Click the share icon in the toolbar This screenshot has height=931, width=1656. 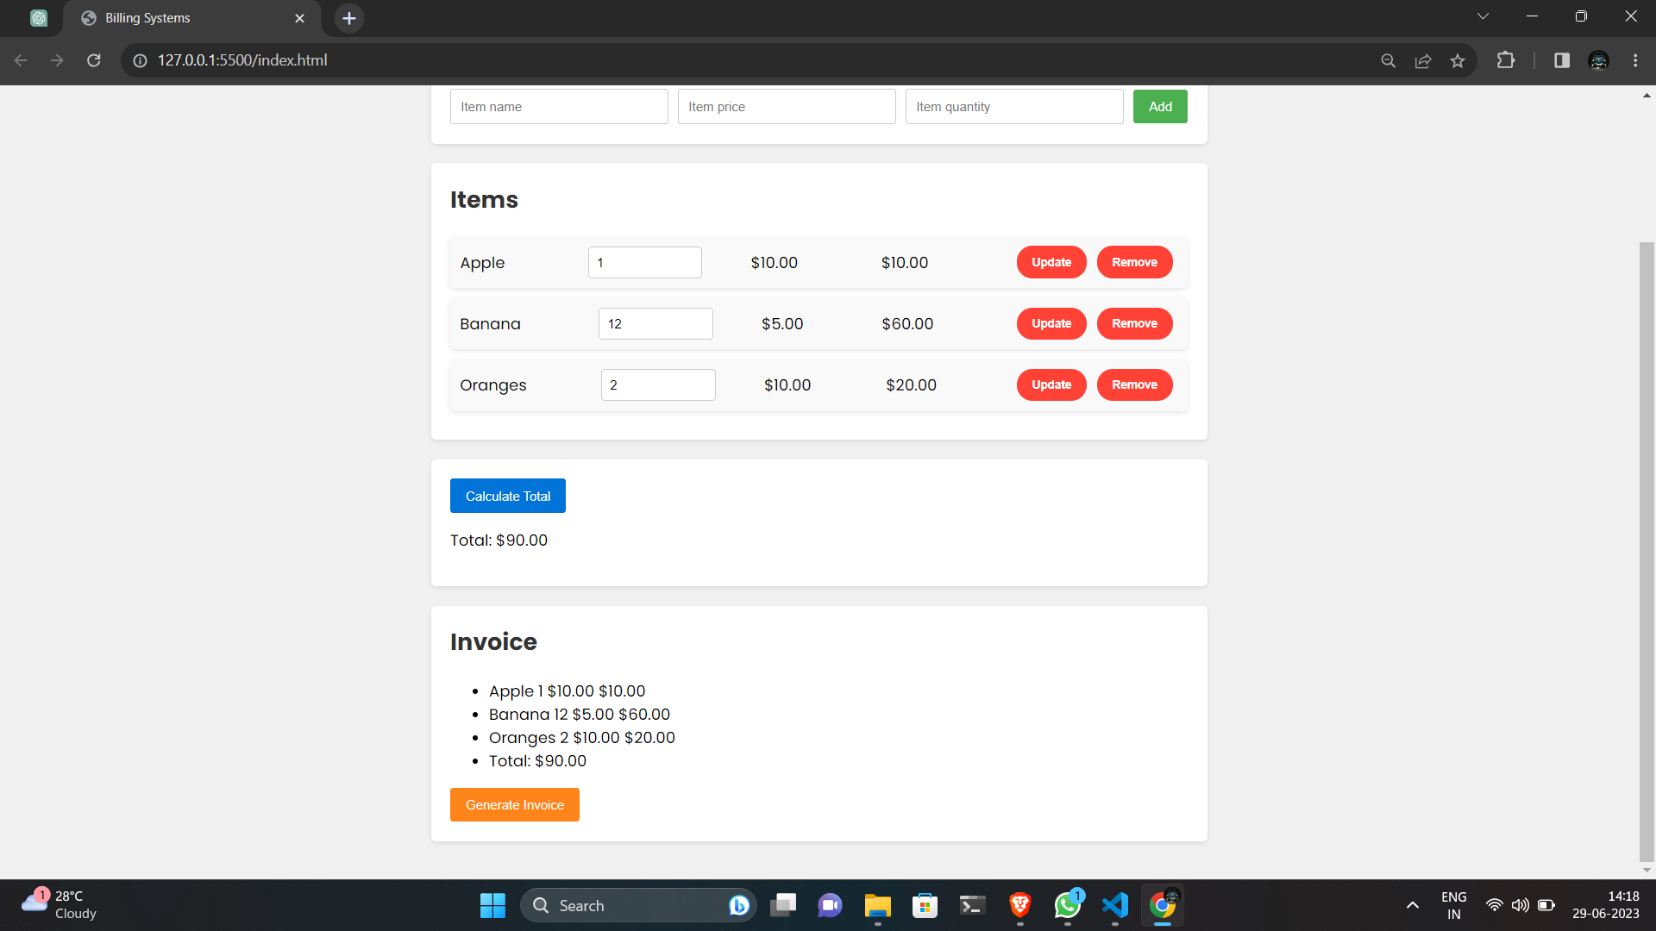1423,60
